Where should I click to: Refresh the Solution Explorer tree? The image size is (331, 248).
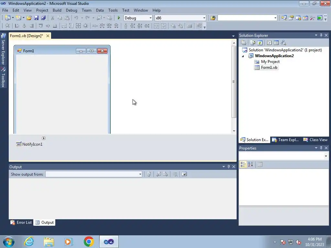click(260, 43)
